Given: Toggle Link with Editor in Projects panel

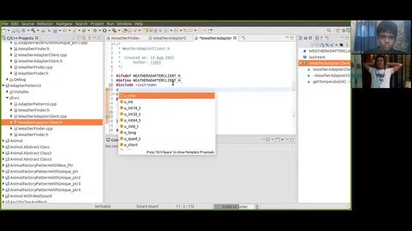Looking at the screenshot, I should [84, 38].
